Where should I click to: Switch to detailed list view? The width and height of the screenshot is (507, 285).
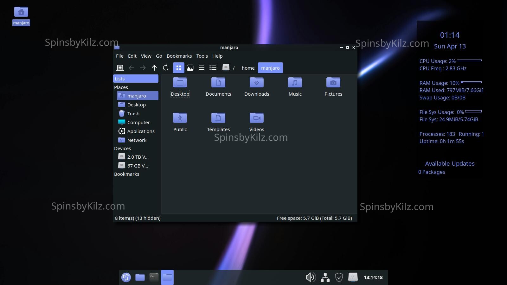tap(213, 68)
